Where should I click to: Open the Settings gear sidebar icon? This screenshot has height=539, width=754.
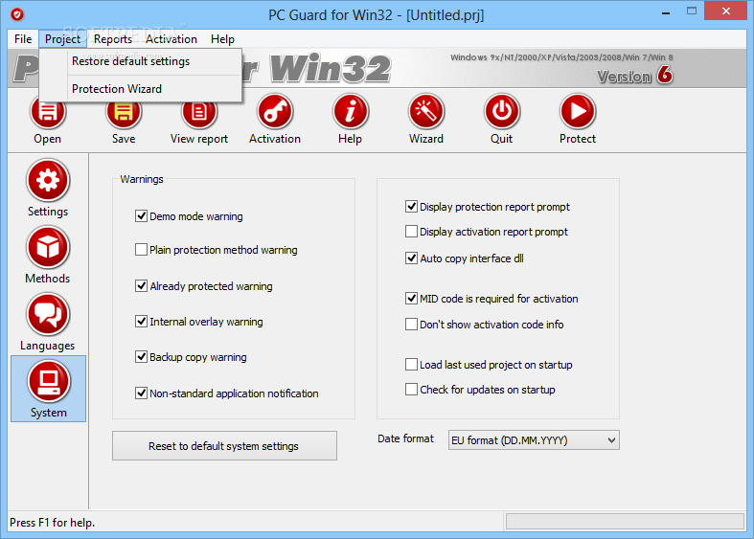coord(48,180)
